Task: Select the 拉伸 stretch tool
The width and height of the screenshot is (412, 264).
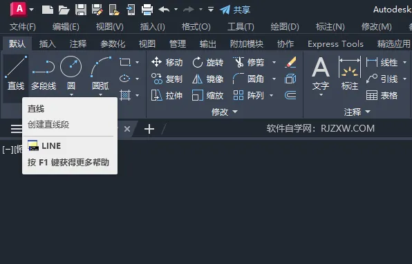Action: point(167,95)
